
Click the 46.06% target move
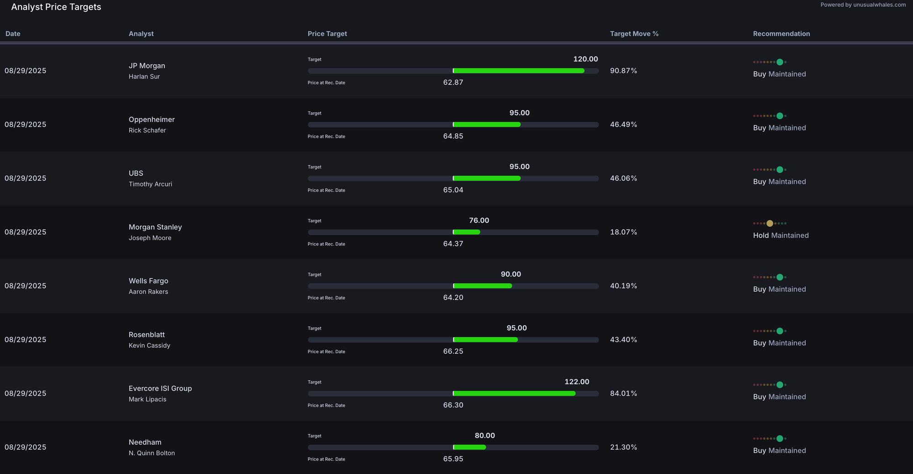point(624,178)
